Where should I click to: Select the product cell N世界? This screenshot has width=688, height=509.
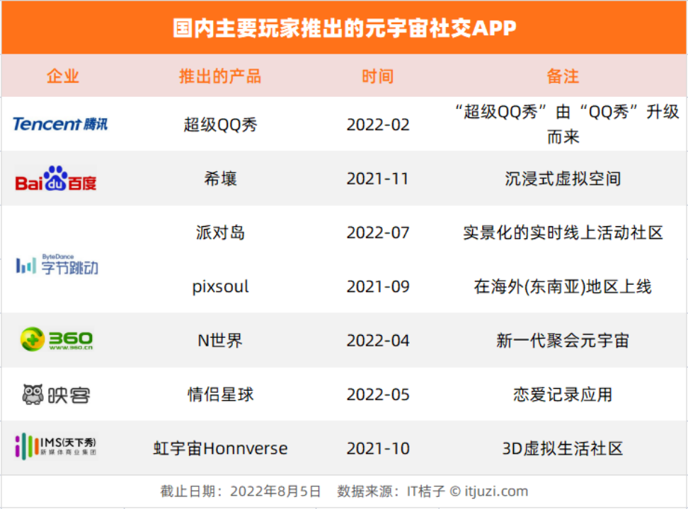pyautogui.click(x=220, y=340)
